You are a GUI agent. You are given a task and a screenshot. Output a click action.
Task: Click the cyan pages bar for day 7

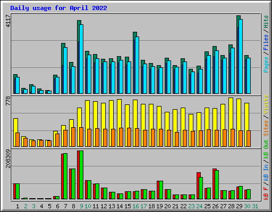[x=65, y=70]
